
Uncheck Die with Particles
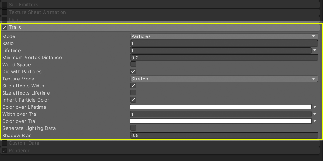point(133,71)
